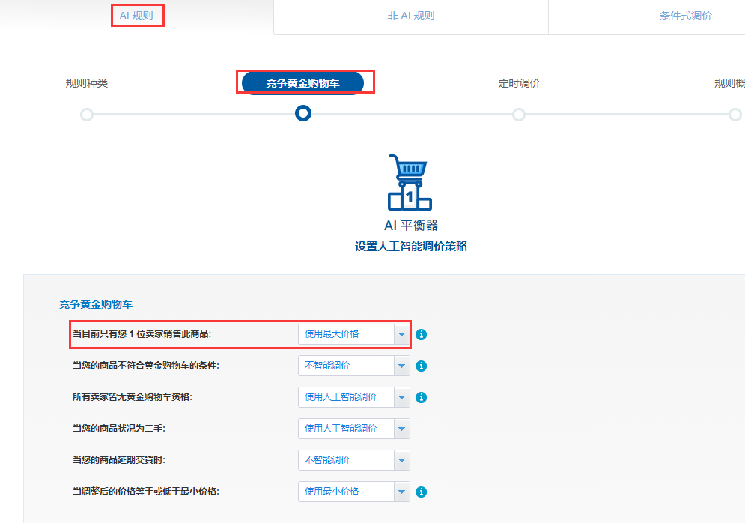This screenshot has width=745, height=523.
Task: Click the active 竞争黄金购物车 progress circle
Action: pos(303,113)
